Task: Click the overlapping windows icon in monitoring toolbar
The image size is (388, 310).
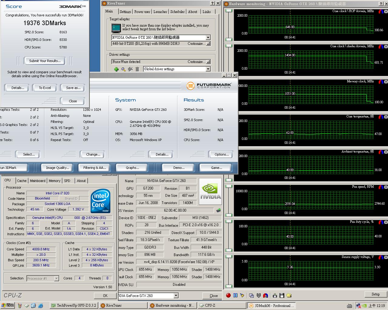Action: point(251,295)
